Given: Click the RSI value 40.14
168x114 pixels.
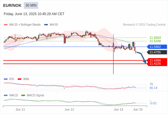Looking at the screenshot, I should click(153, 88).
